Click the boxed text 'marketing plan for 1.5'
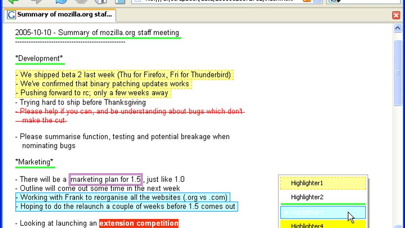The width and height of the screenshot is (405, 228). pos(106,180)
